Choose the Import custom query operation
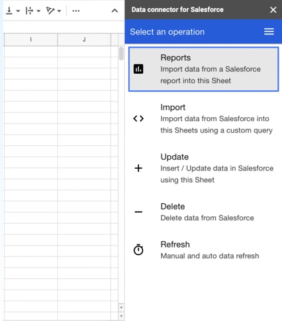Viewport: 282px width, 321px height. point(204,119)
